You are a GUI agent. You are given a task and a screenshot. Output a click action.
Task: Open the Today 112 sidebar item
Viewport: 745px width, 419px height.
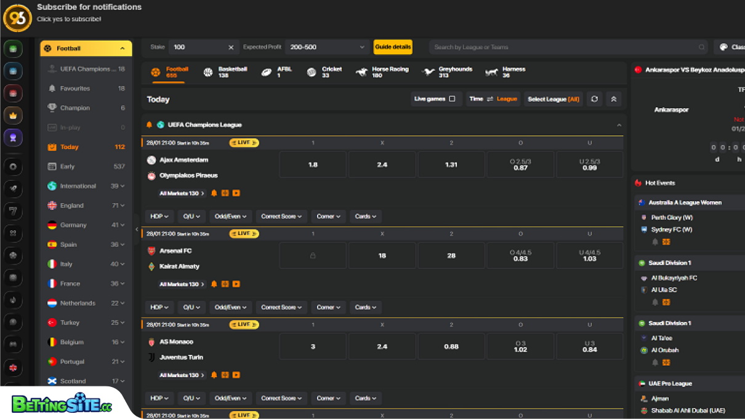point(86,147)
